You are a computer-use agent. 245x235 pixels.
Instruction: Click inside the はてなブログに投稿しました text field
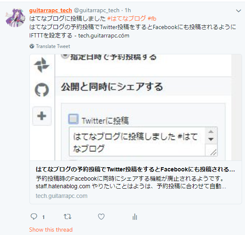tap(137, 142)
